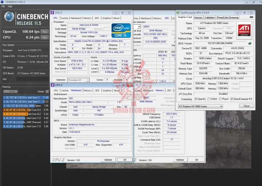
Task: Click the Intel Core i5 logo badge
Action: point(121,31)
